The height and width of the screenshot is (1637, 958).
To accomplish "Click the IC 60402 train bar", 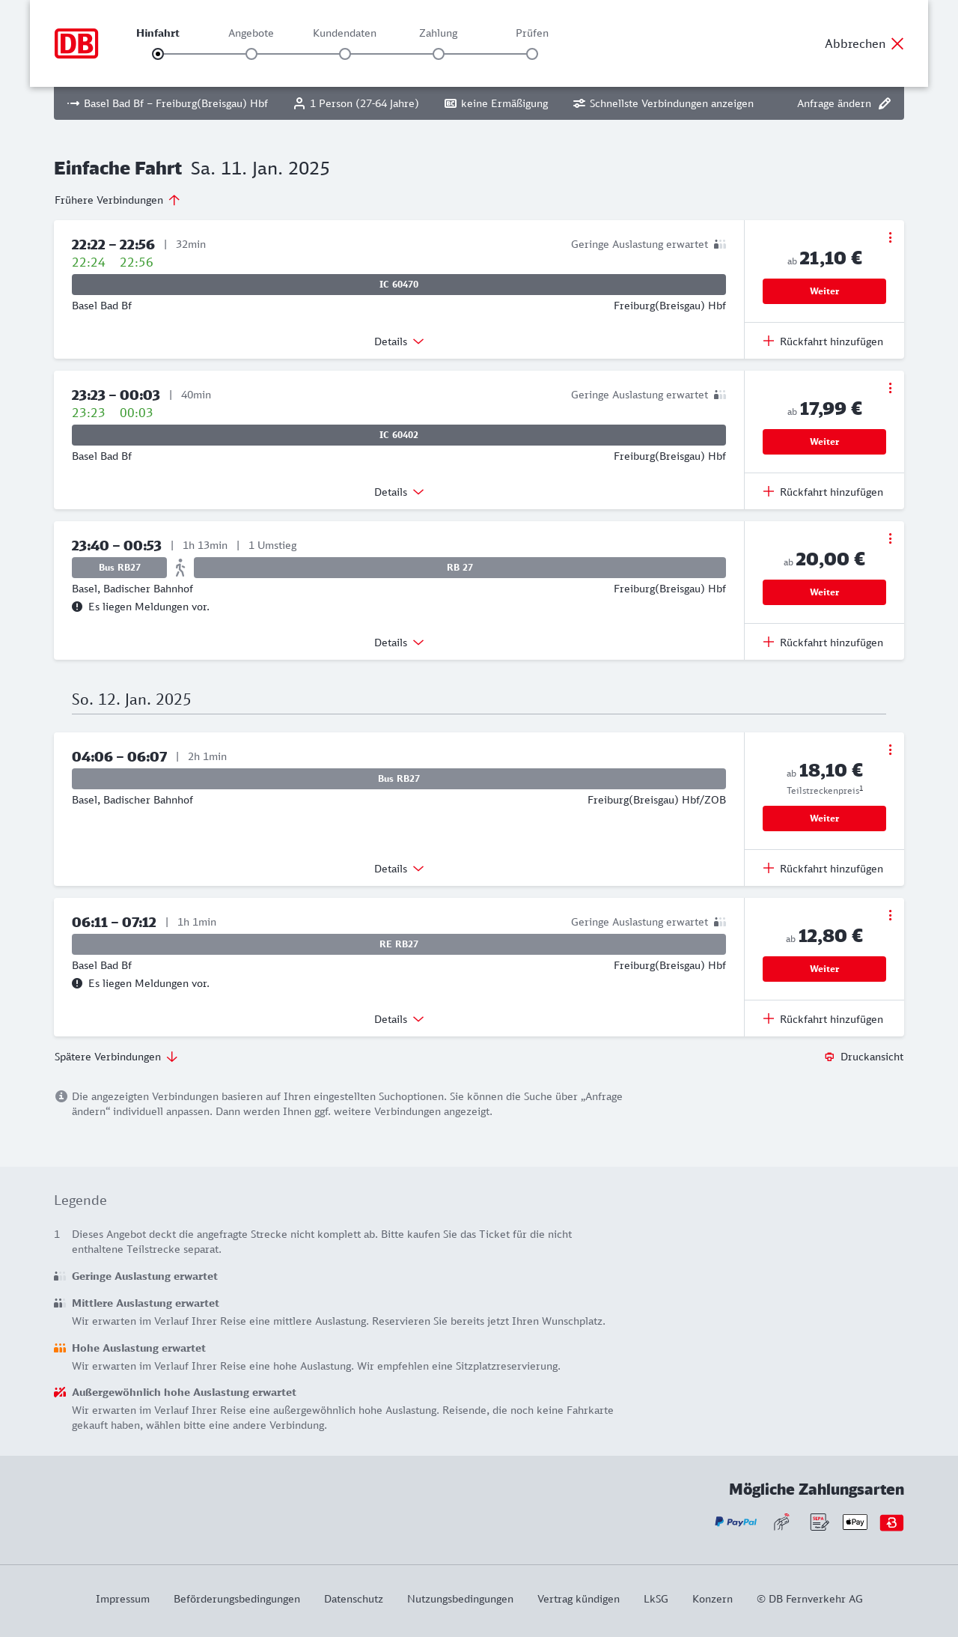I will click(x=399, y=435).
